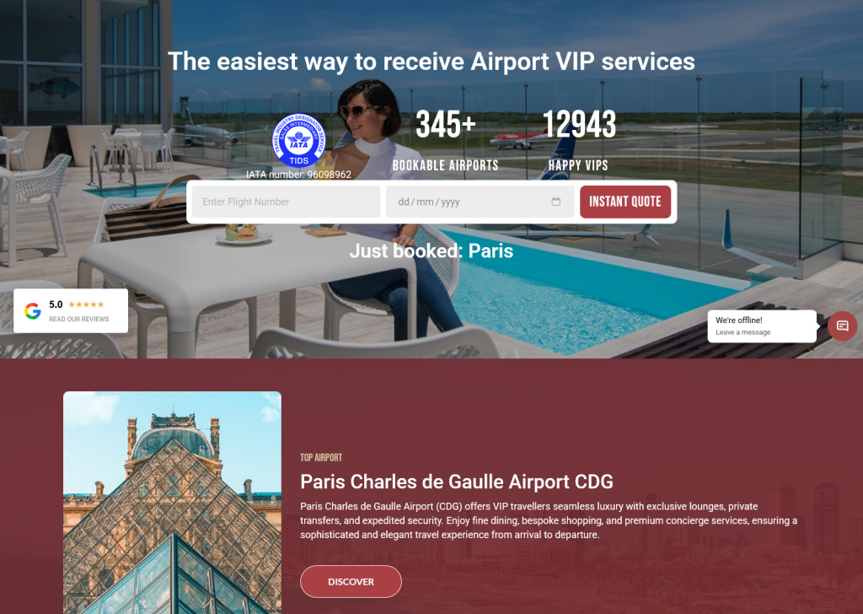Click the Leave a message chat prompt
The height and width of the screenshot is (614, 863).
click(742, 332)
